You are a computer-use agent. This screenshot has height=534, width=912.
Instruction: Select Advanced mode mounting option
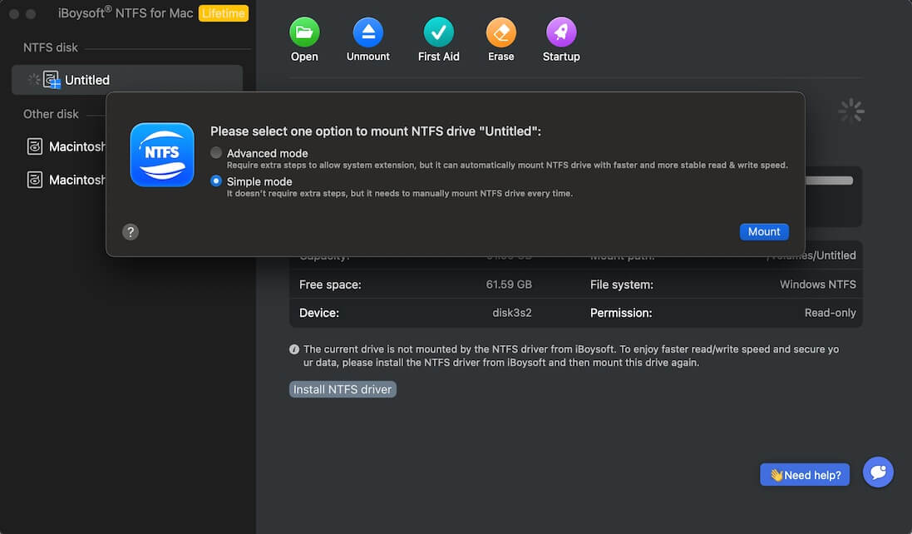[x=216, y=153]
